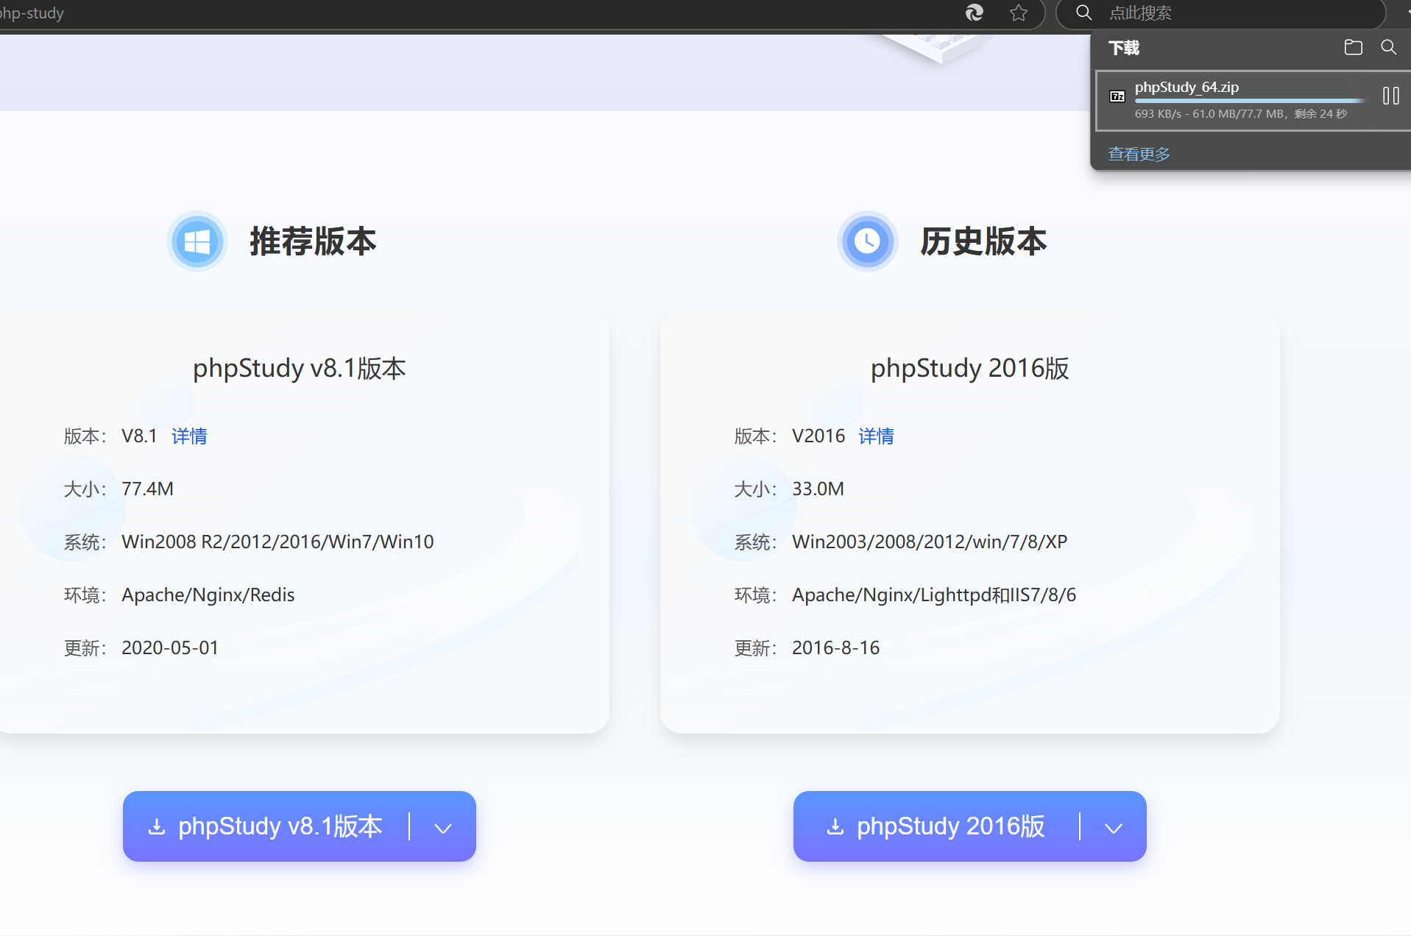Expand the phpStudy v8.1版本 download options chevron
The height and width of the screenshot is (936, 1411).
coord(443,828)
